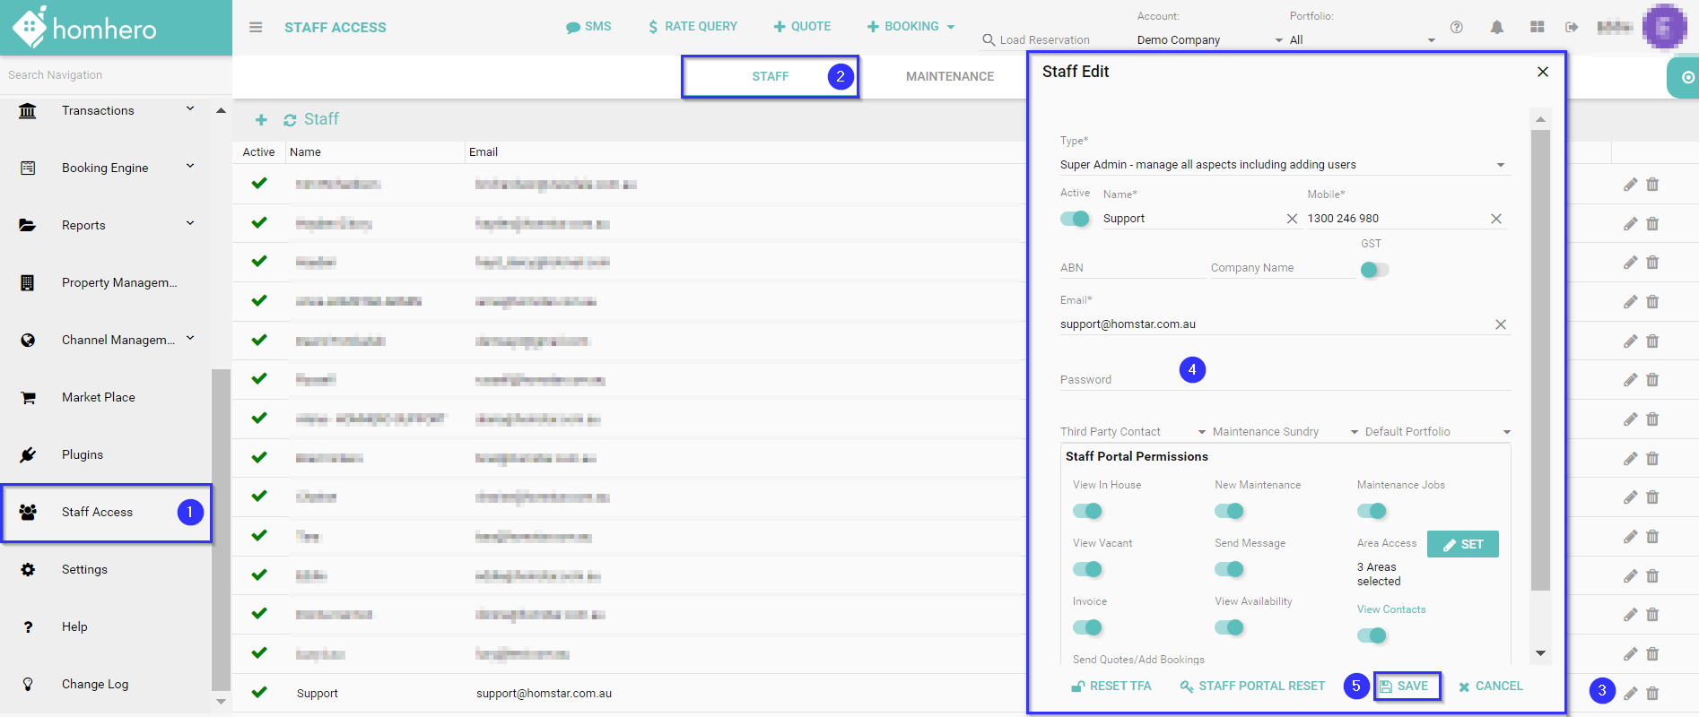This screenshot has width=1699, height=717.
Task: Click the add staff plus icon
Action: (x=261, y=120)
